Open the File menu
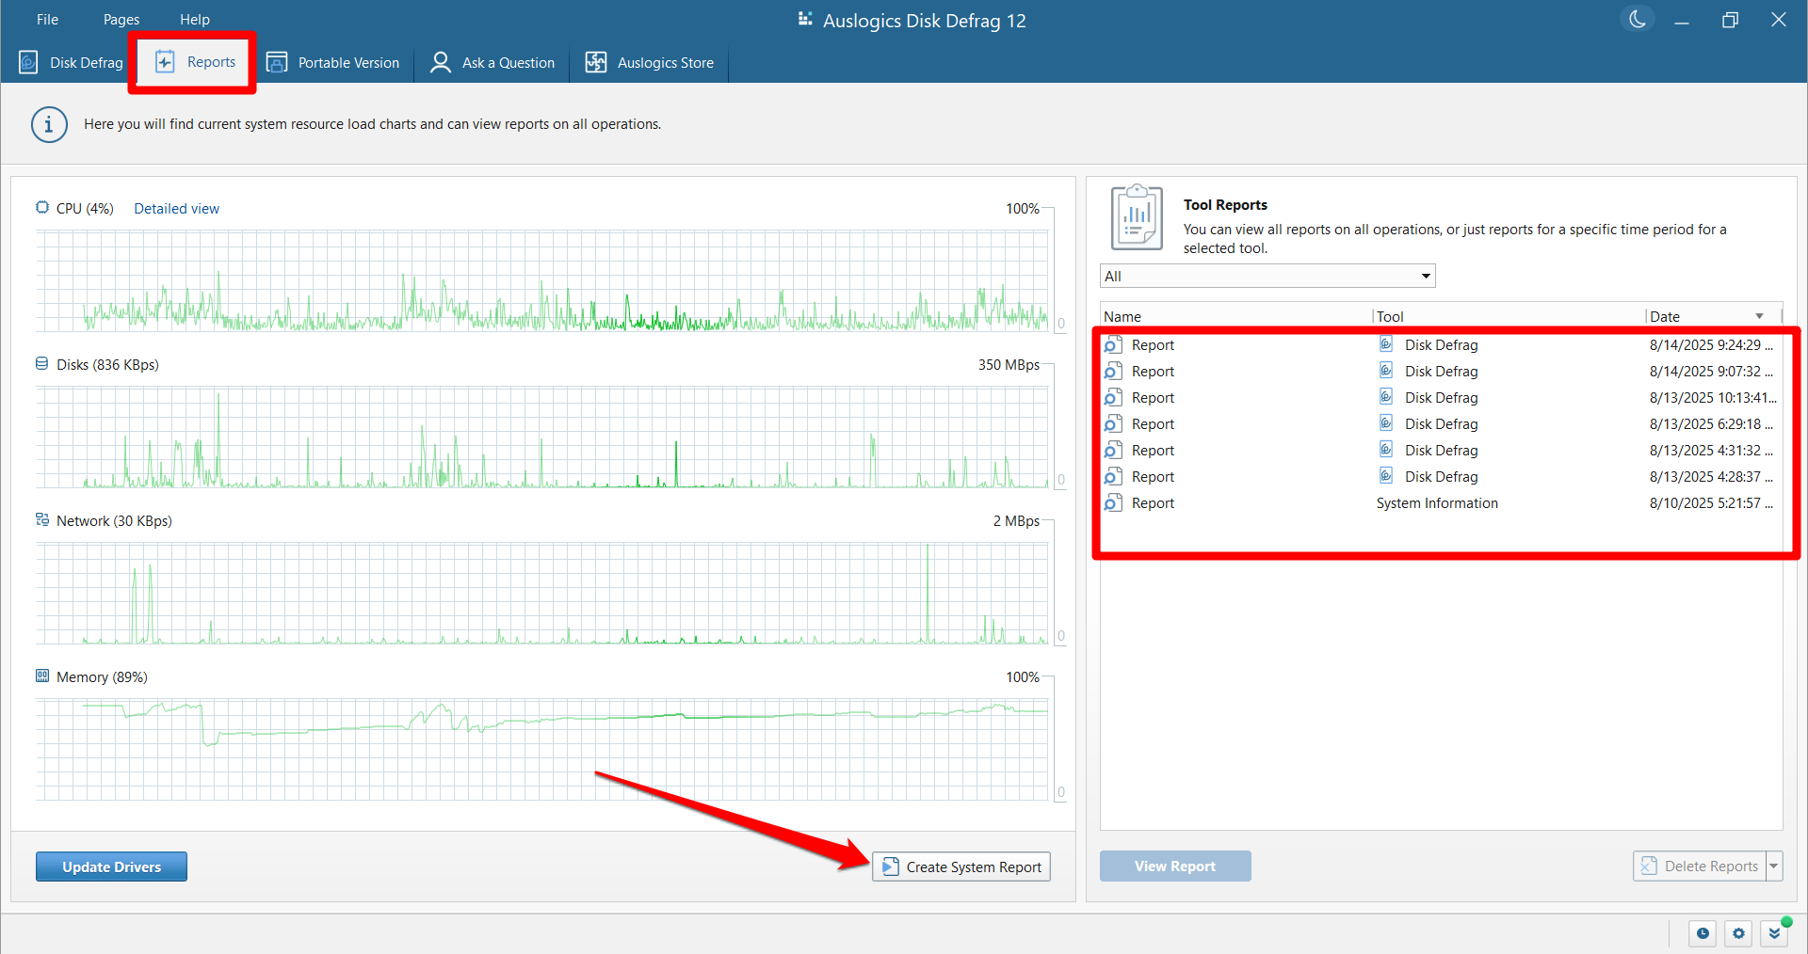 tap(46, 19)
